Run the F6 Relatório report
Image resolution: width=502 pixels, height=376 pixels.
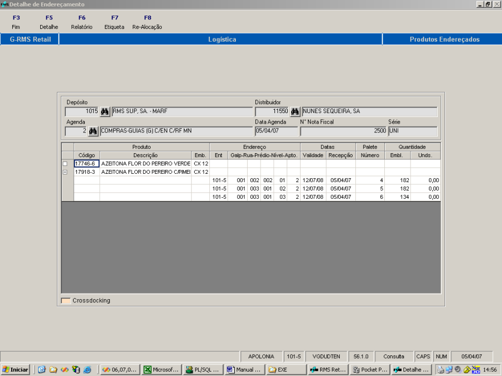coord(82,22)
